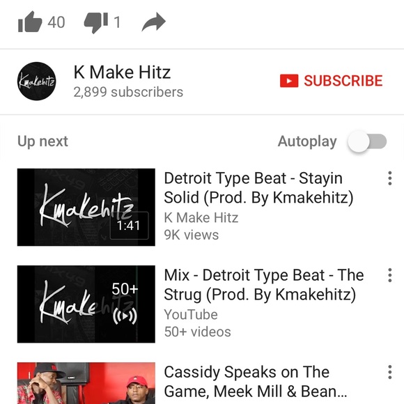Open Stayin Solid video thumbnail
Screen dimensions: 404x404
point(86,207)
